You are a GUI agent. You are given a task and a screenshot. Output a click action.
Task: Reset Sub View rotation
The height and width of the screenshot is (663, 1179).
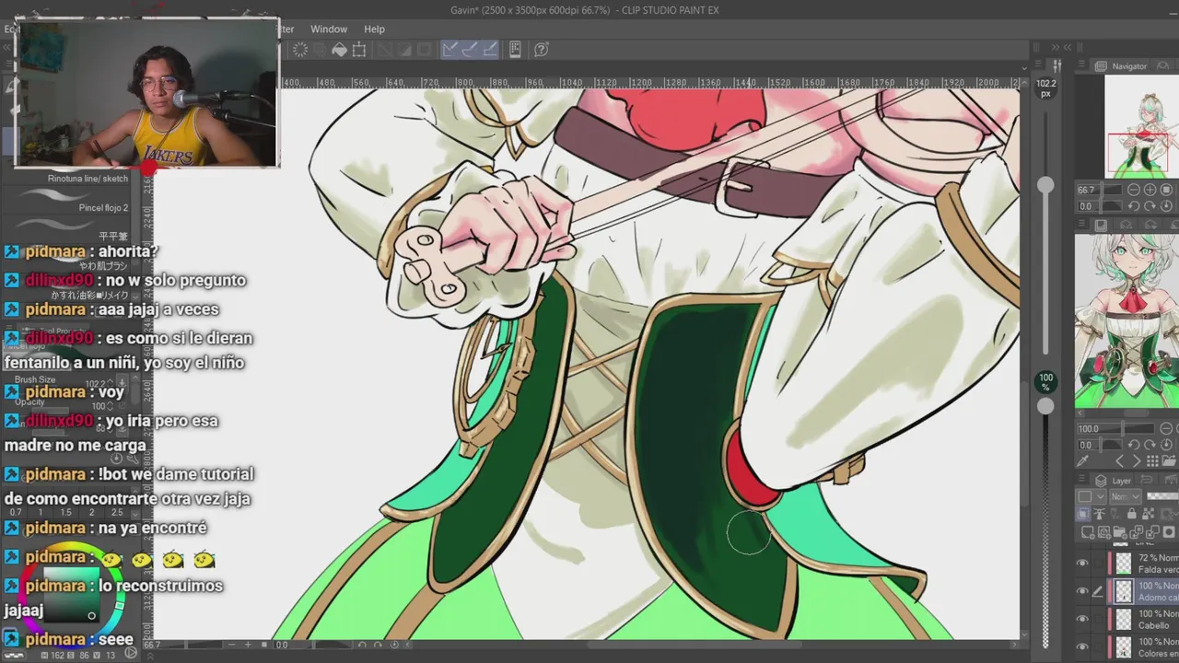tap(1166, 445)
